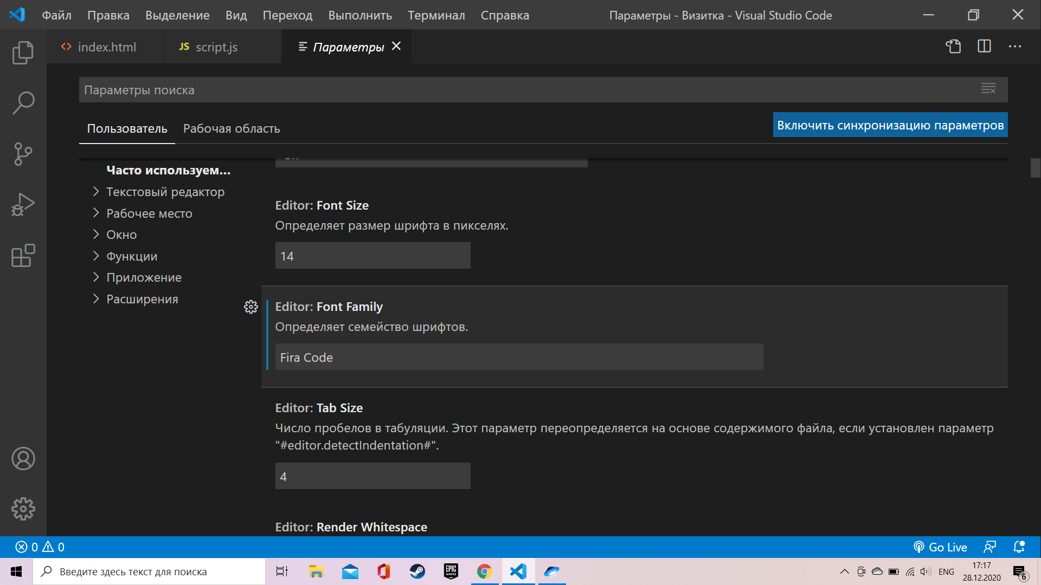Open the Mail app from the taskbar
The width and height of the screenshot is (1041, 585).
[350, 571]
